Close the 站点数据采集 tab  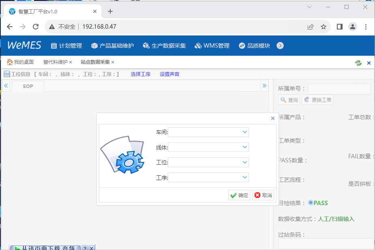[113, 62]
